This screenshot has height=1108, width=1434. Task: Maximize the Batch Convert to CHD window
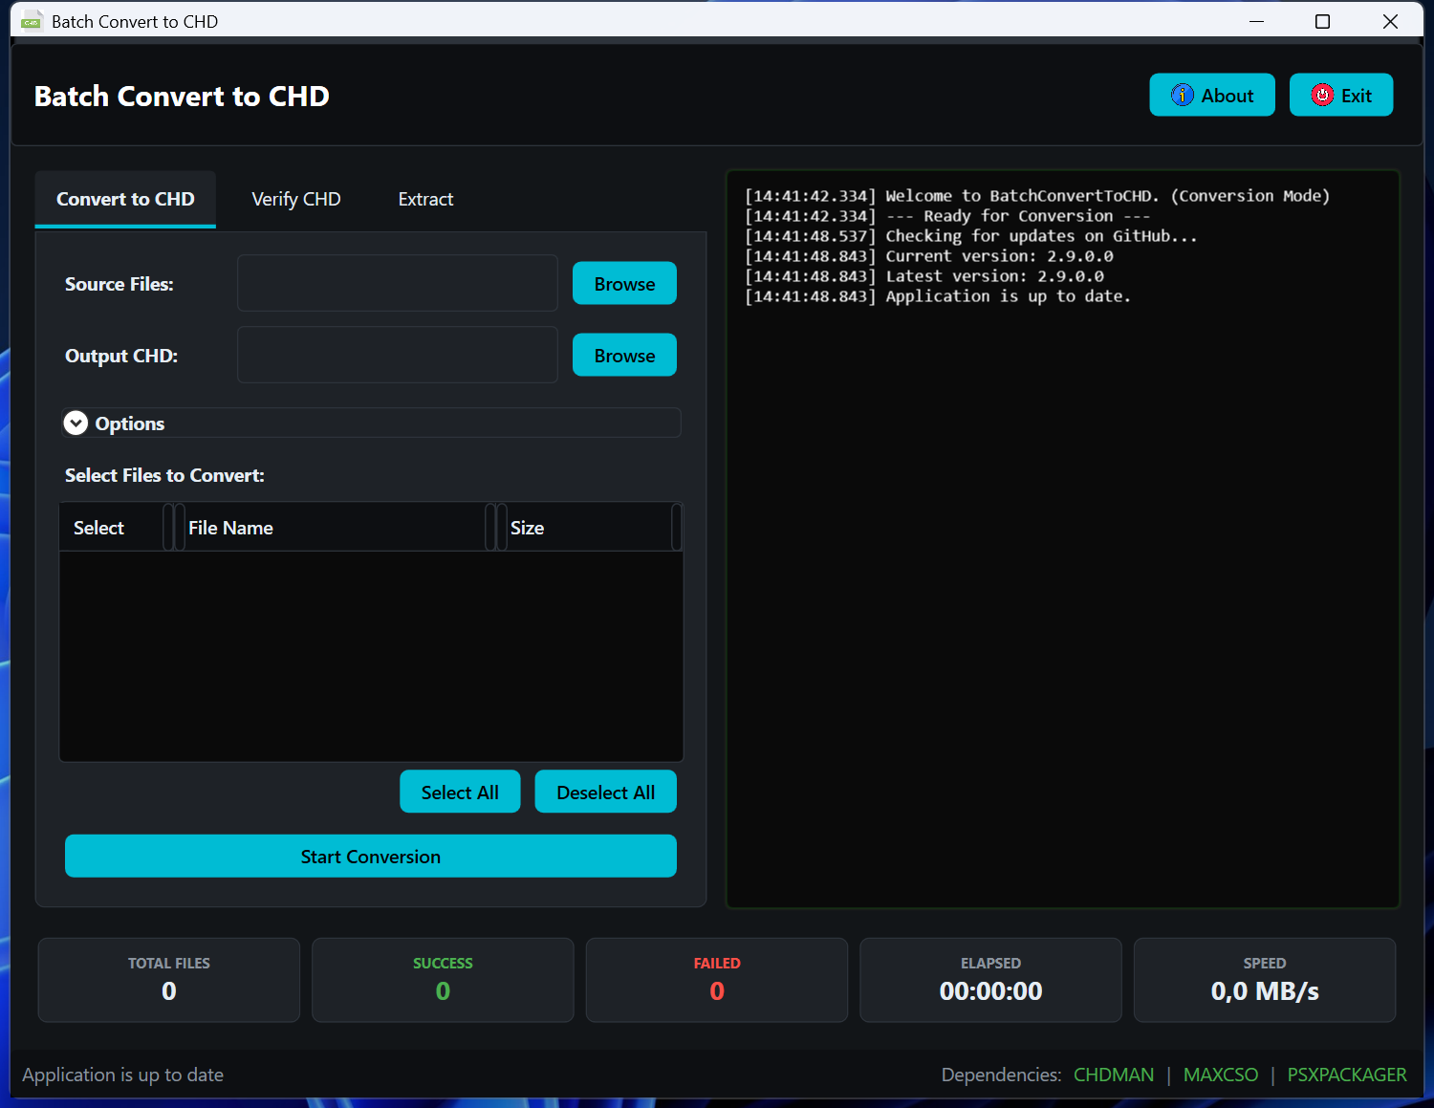point(1322,21)
